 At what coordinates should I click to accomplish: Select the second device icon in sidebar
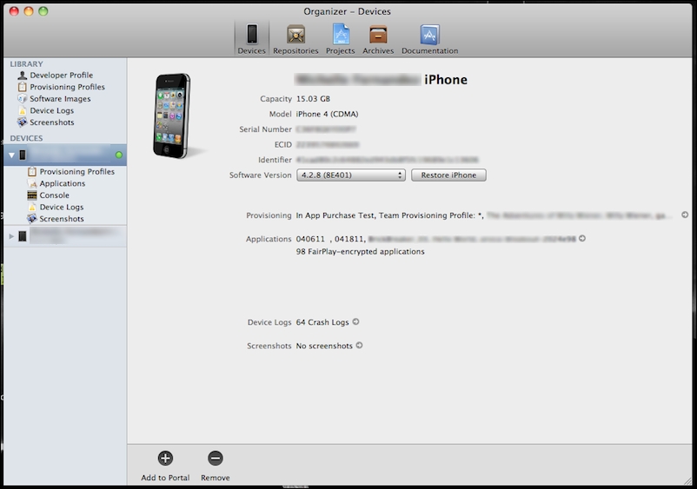click(x=23, y=236)
